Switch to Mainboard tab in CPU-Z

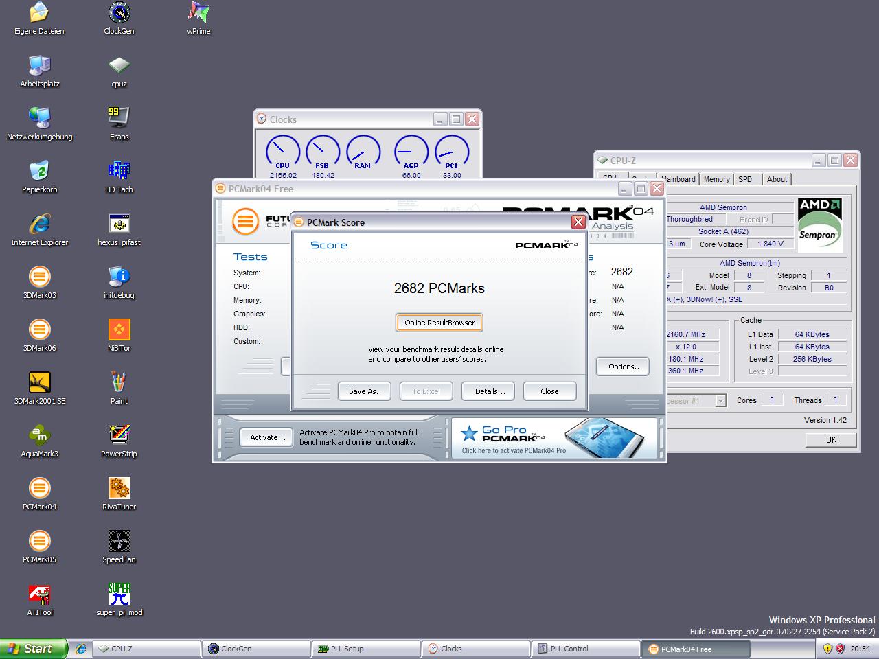[678, 179]
